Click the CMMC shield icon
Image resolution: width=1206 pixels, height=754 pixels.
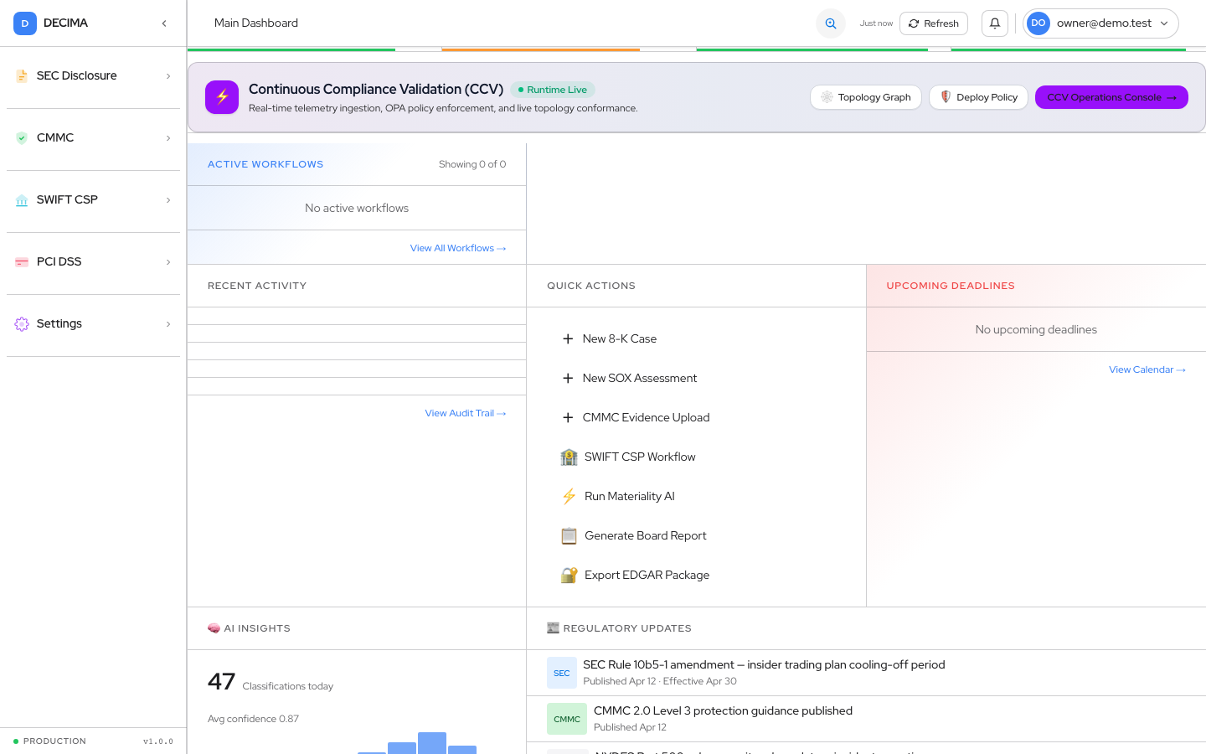coord(22,138)
